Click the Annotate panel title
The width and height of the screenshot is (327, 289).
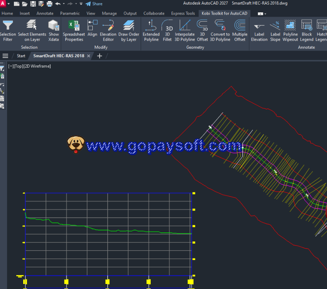tap(306, 48)
